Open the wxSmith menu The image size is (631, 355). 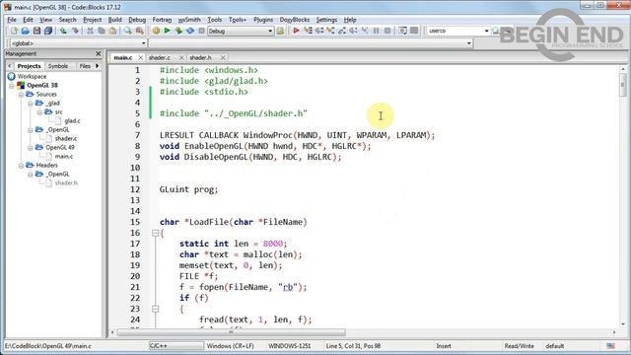(x=189, y=20)
